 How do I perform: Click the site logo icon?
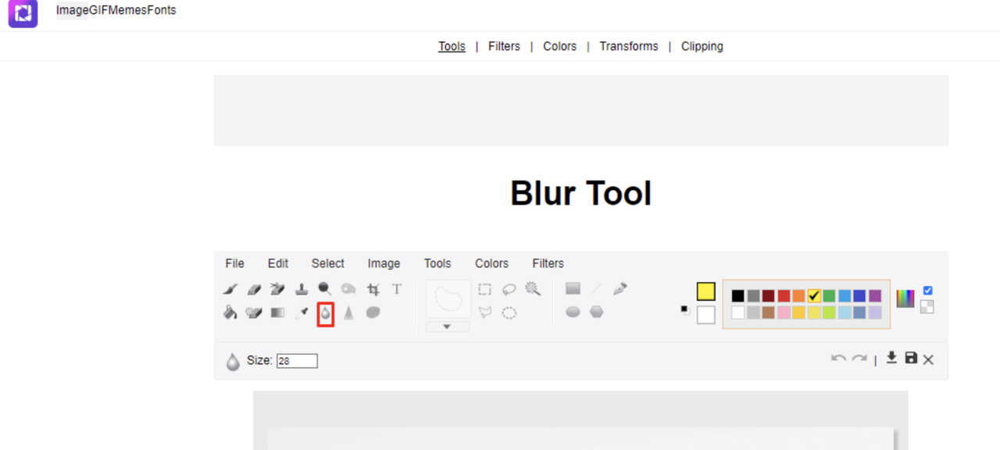pyautogui.click(x=23, y=13)
